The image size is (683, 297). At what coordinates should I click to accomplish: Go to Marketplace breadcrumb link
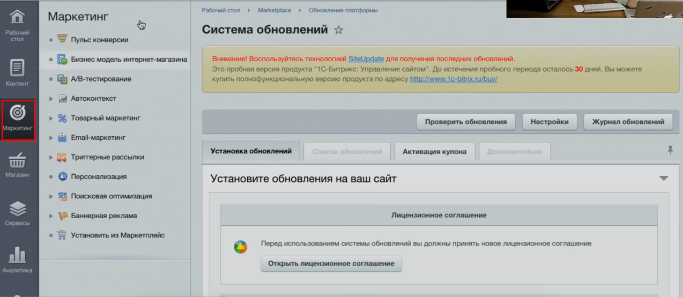tap(274, 10)
